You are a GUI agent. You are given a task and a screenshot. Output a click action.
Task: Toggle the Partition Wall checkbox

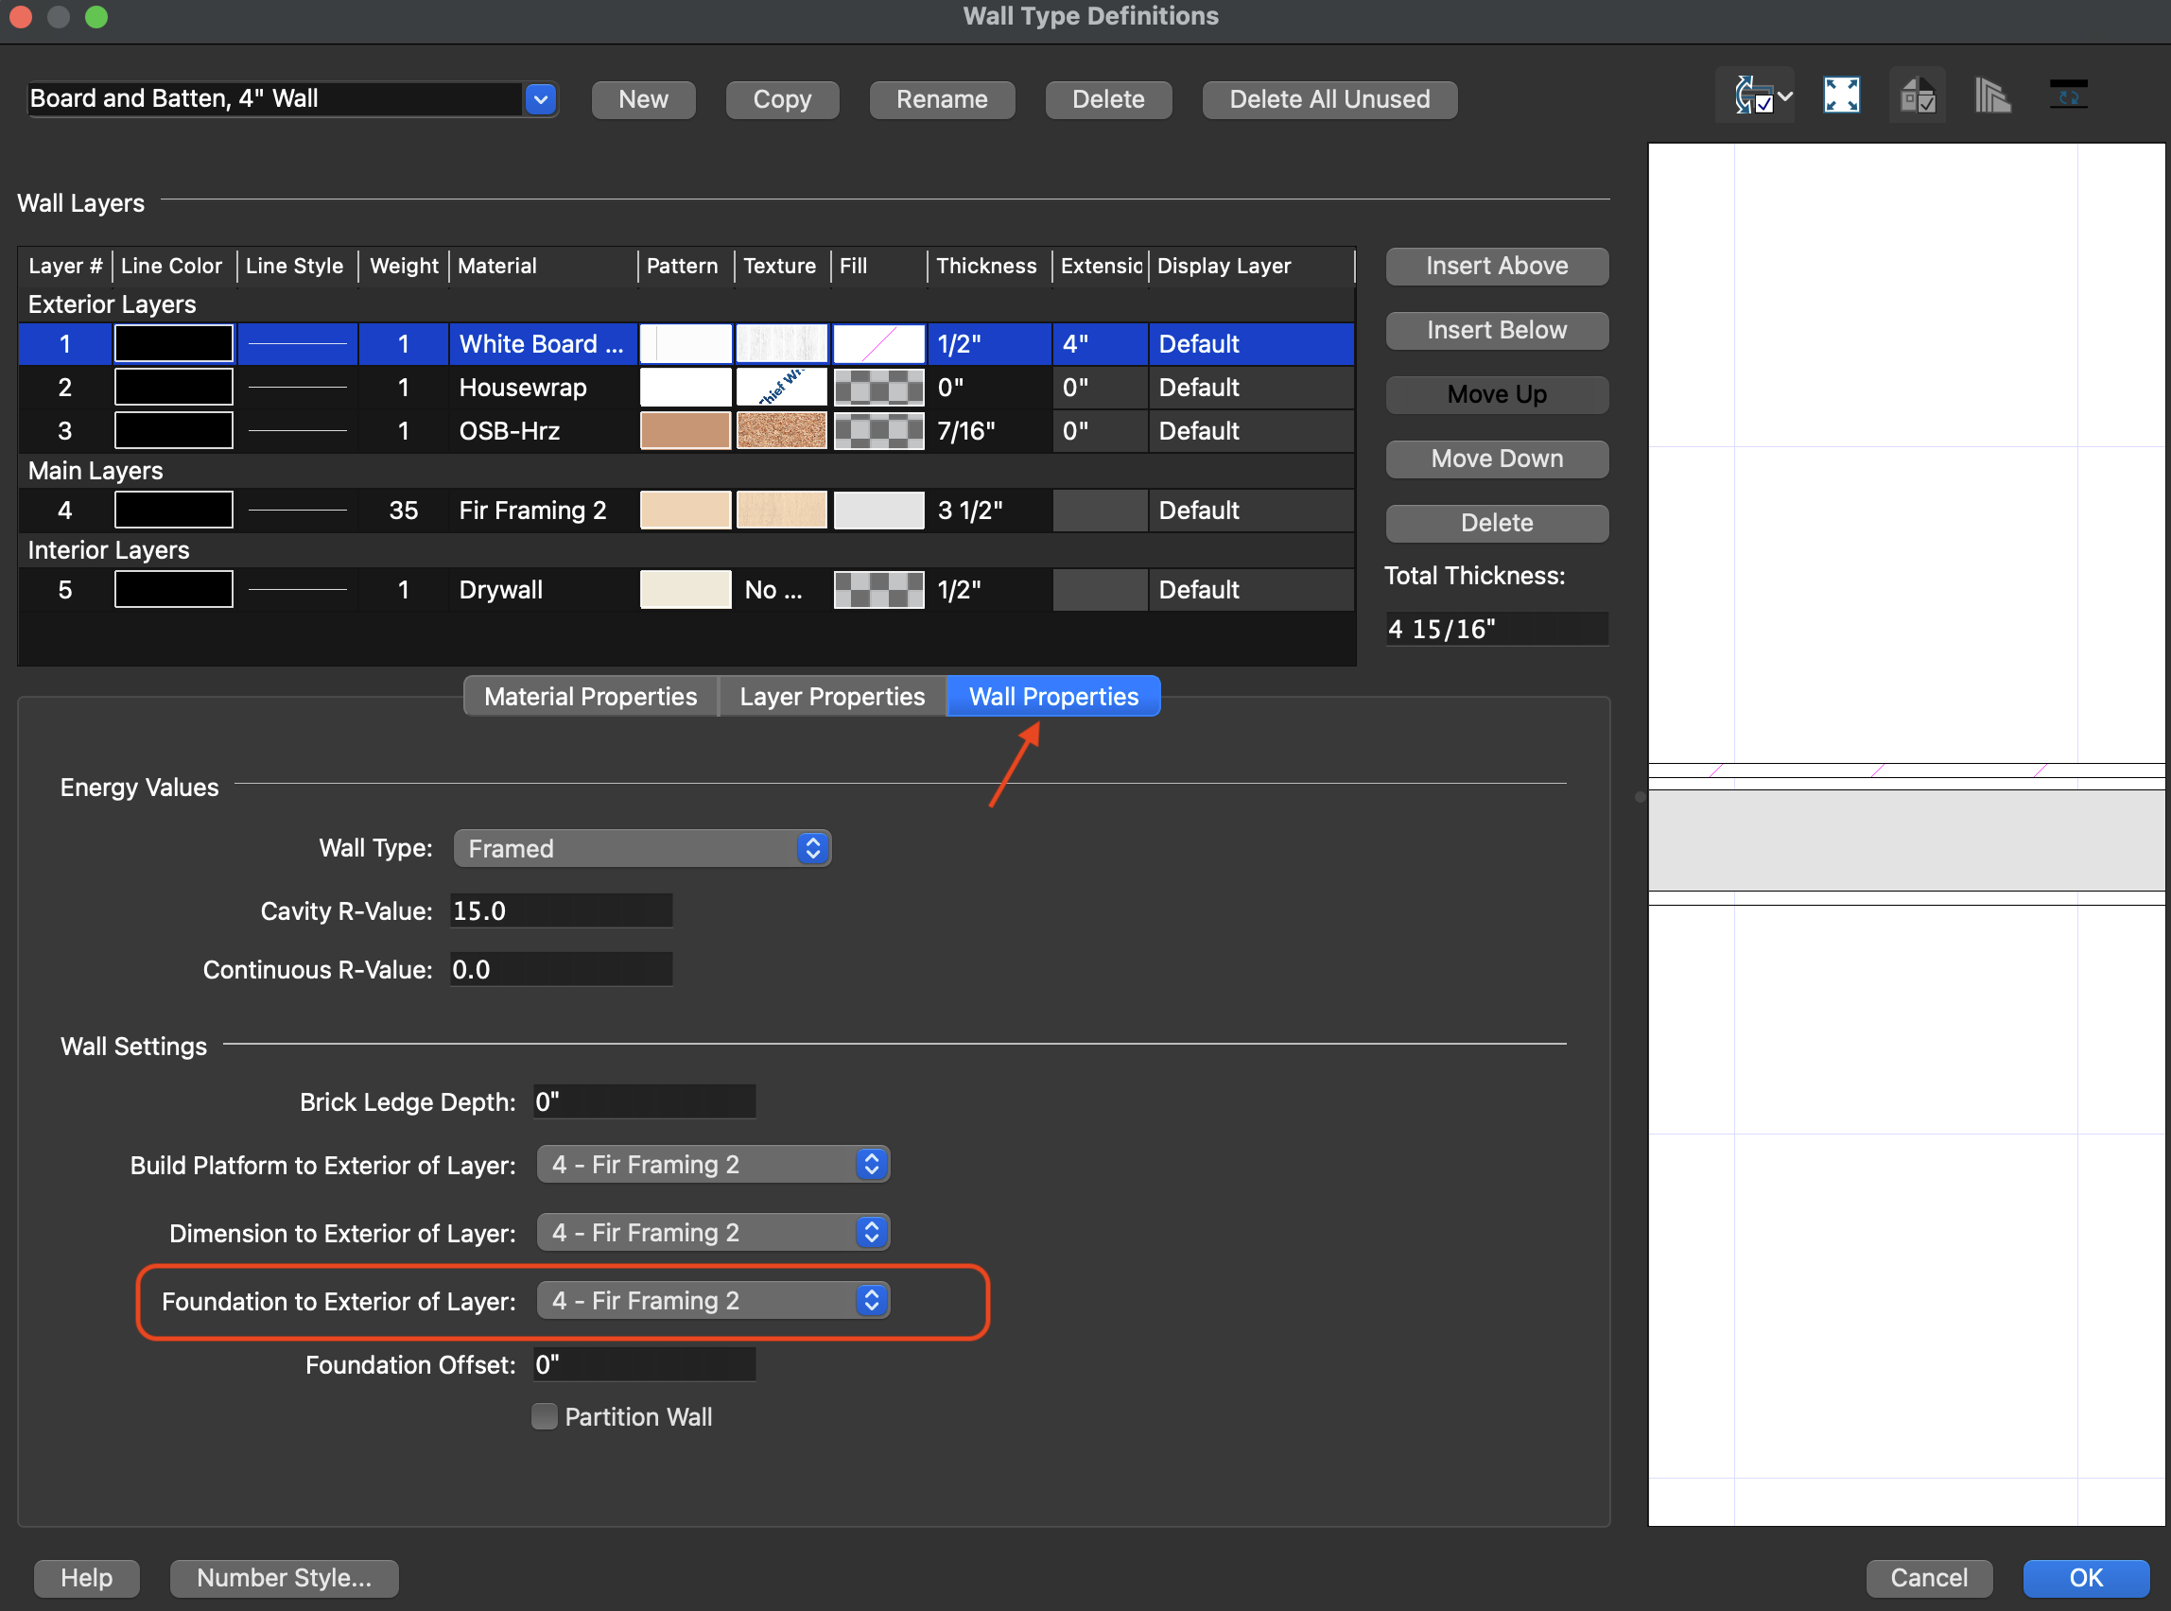(545, 1416)
